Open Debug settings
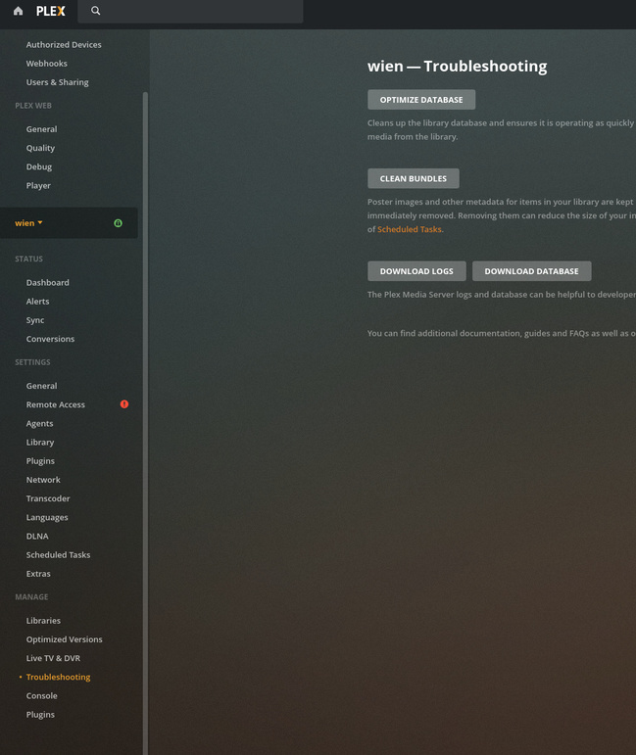Image resolution: width=636 pixels, height=755 pixels. pyautogui.click(x=39, y=166)
